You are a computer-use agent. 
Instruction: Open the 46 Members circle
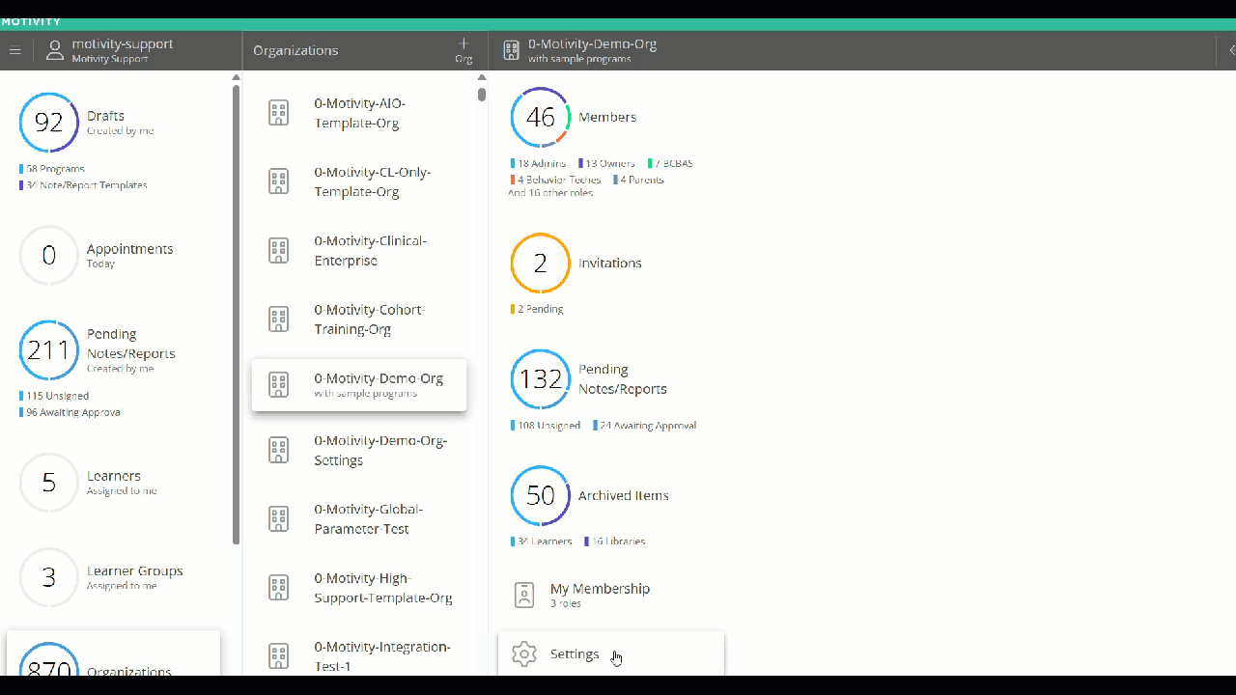[x=541, y=117]
